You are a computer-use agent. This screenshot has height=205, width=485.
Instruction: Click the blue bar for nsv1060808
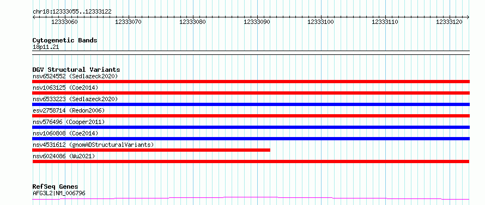[251, 139]
